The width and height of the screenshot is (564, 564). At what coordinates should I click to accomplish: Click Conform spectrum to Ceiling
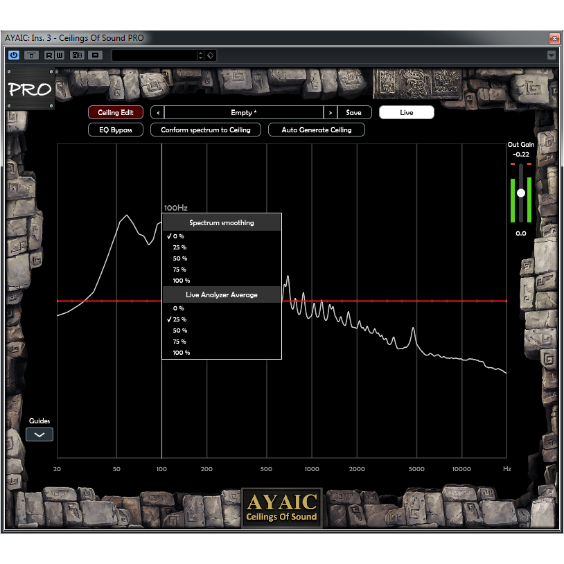tap(206, 130)
